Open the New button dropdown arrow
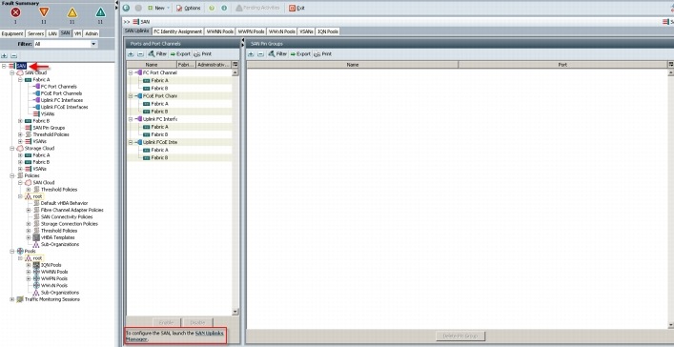Screen dimensions: 674x347 pyautogui.click(x=168, y=8)
